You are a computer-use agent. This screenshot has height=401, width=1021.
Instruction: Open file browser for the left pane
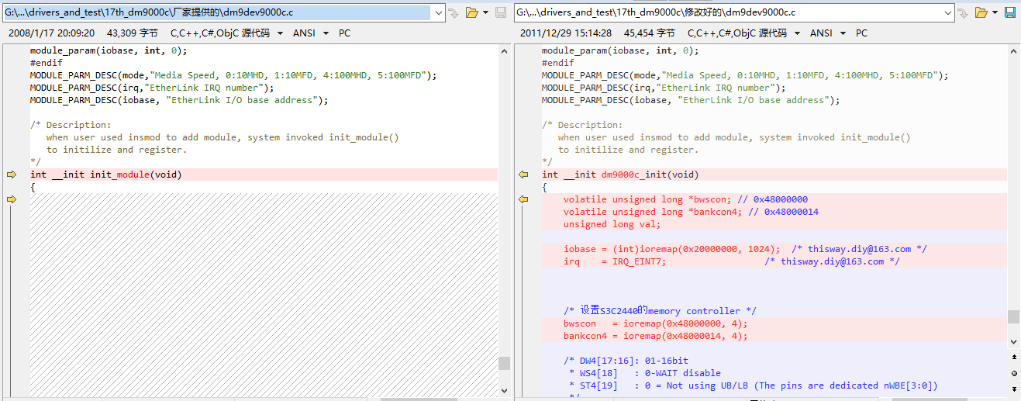(x=471, y=12)
